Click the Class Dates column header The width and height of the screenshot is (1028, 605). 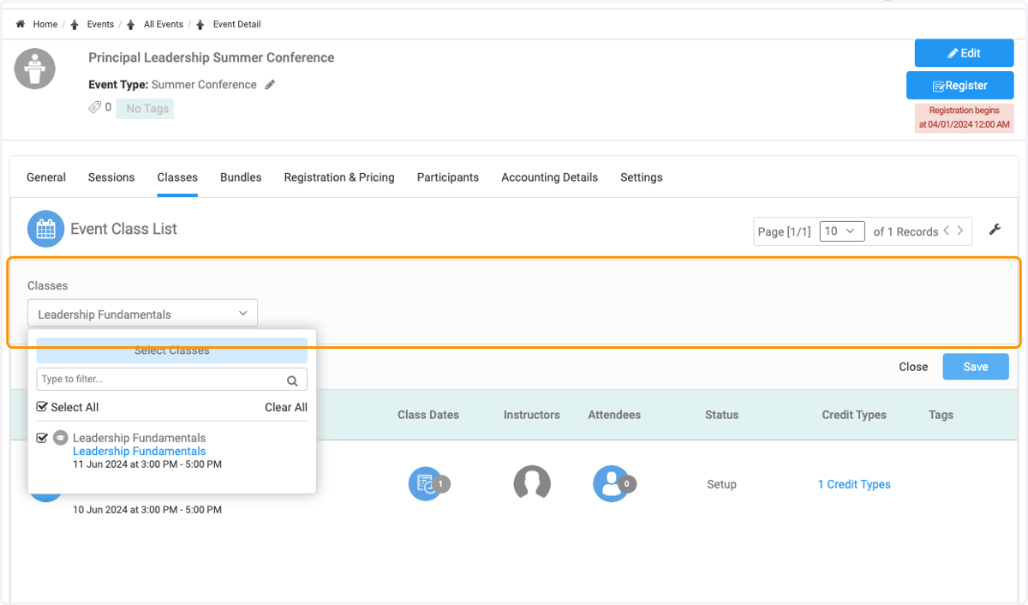tap(428, 415)
